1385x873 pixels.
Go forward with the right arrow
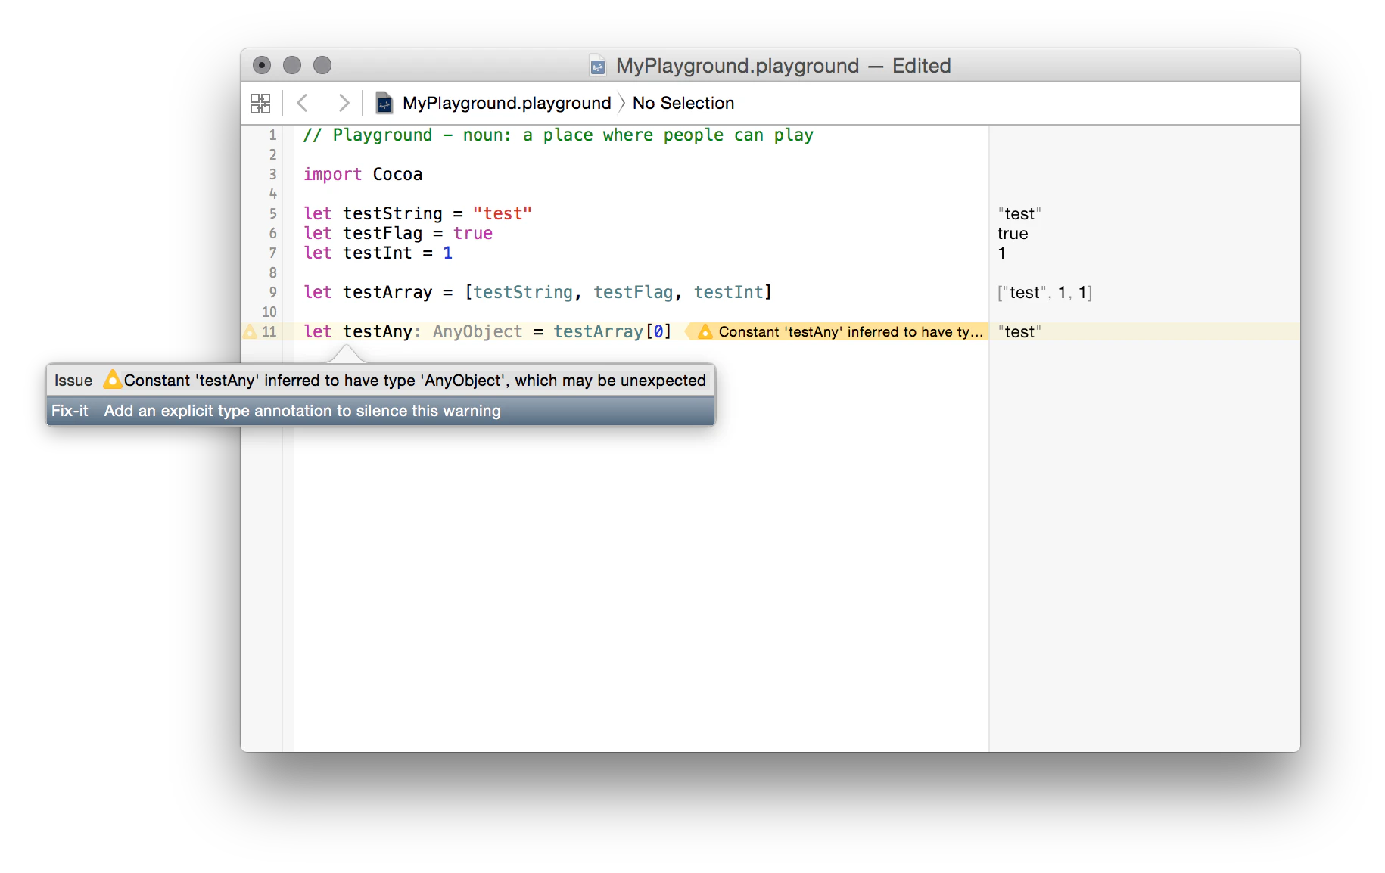coord(344,103)
